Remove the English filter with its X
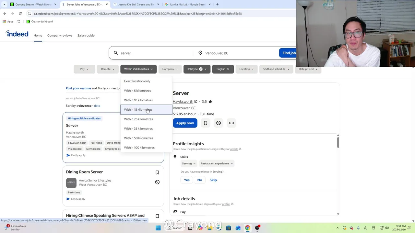The height and width of the screenshot is (233, 415). (x=228, y=69)
